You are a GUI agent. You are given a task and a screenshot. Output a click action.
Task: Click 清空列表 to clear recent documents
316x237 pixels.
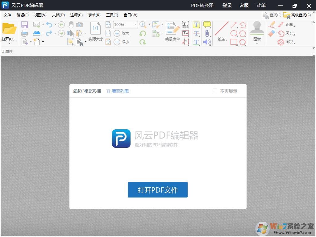120,91
